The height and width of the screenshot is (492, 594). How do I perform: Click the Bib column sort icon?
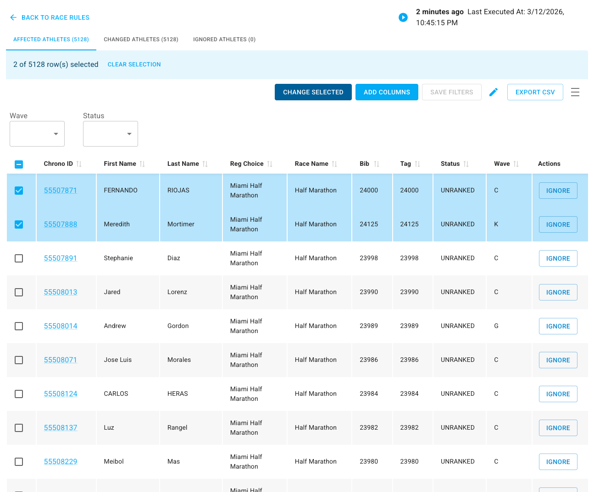377,164
